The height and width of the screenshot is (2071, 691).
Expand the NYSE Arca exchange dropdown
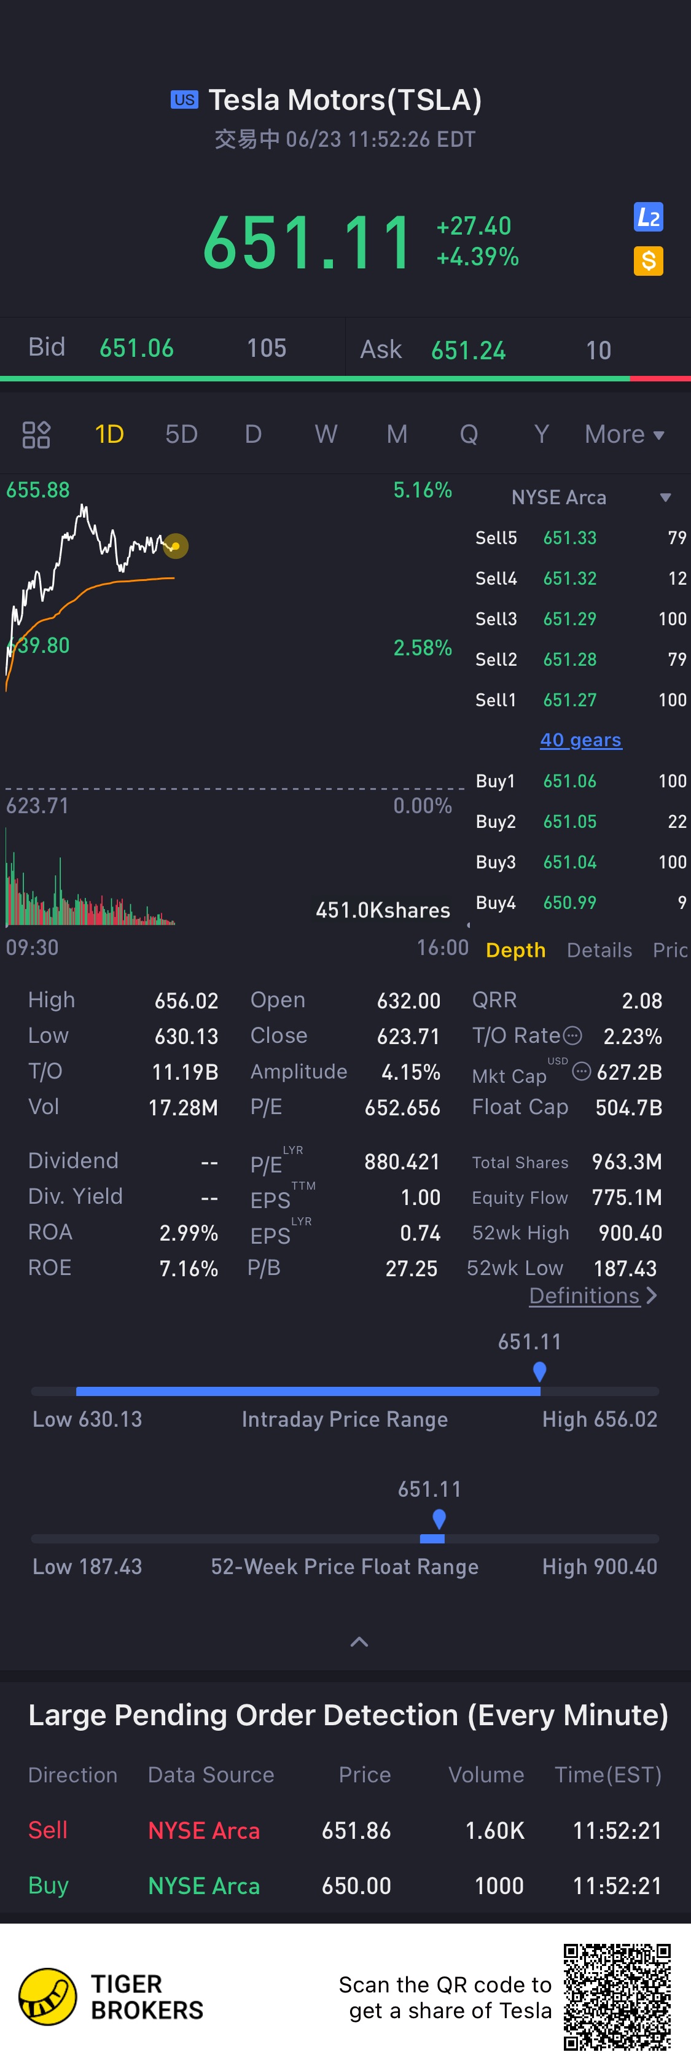(x=665, y=497)
